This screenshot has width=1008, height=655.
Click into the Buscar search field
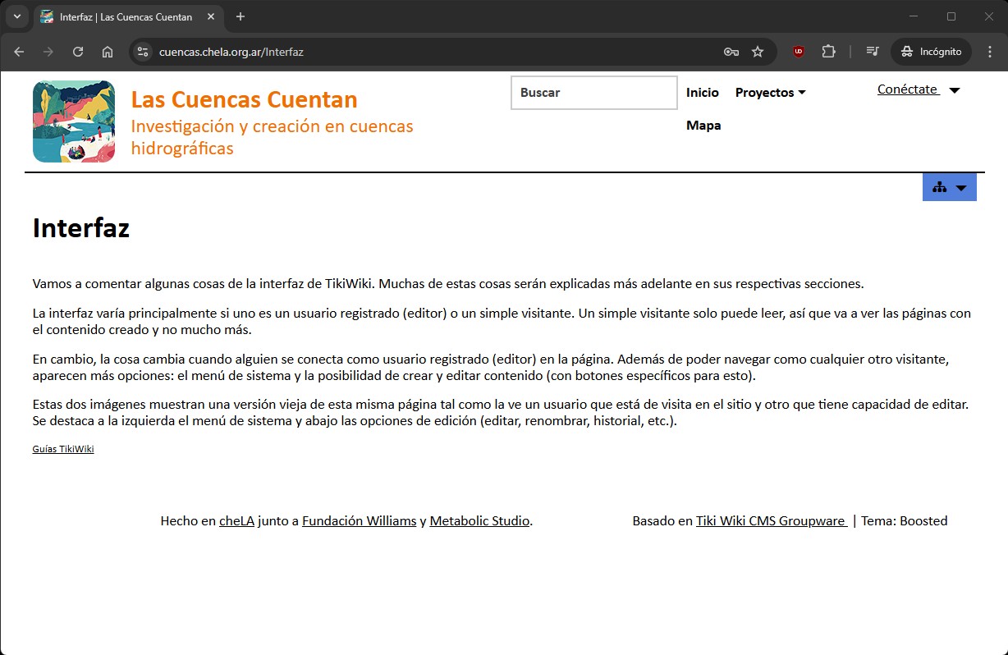click(593, 93)
